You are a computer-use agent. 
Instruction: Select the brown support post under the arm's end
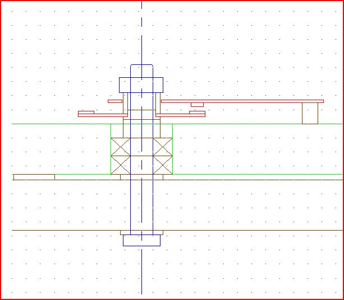tap(310, 114)
